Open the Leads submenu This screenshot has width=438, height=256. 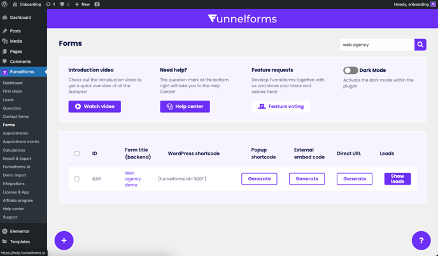pyautogui.click(x=8, y=100)
